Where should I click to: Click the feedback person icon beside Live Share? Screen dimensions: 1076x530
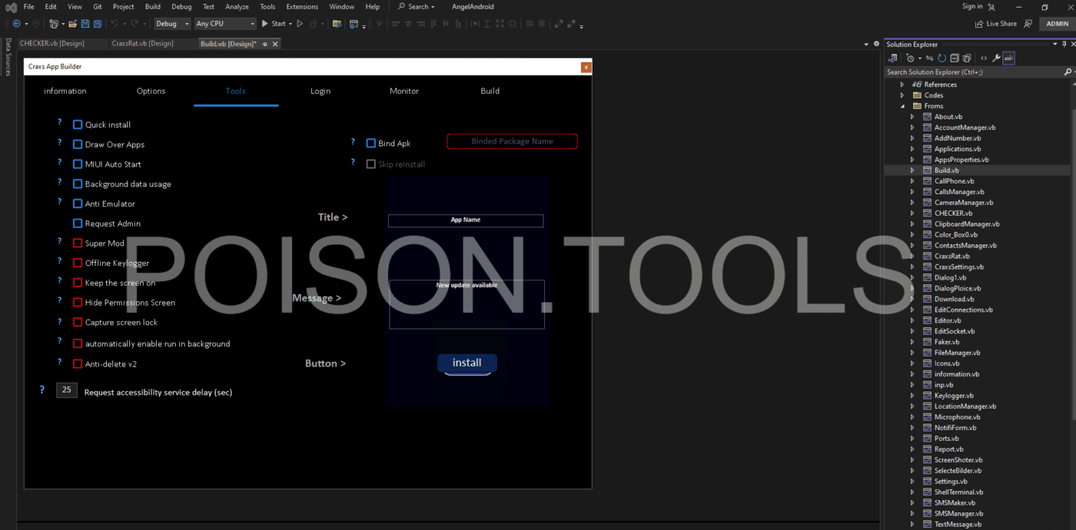1028,24
